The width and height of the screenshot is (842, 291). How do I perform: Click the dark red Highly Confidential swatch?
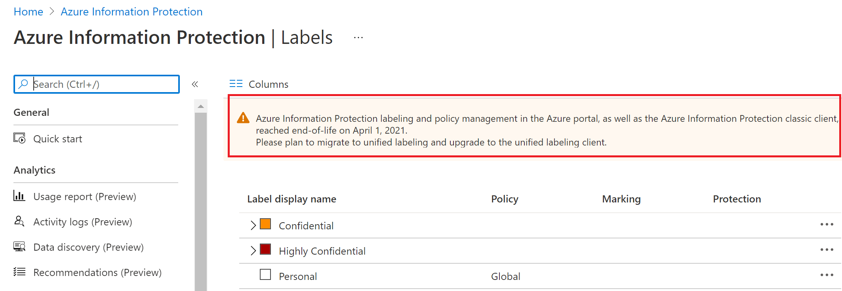265,249
